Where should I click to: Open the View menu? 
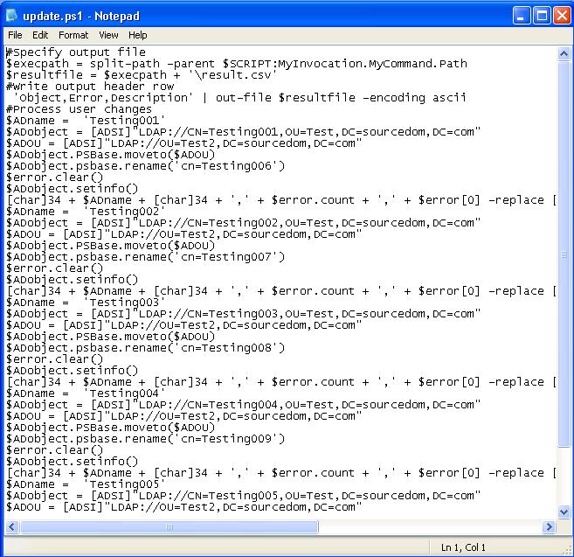[108, 35]
